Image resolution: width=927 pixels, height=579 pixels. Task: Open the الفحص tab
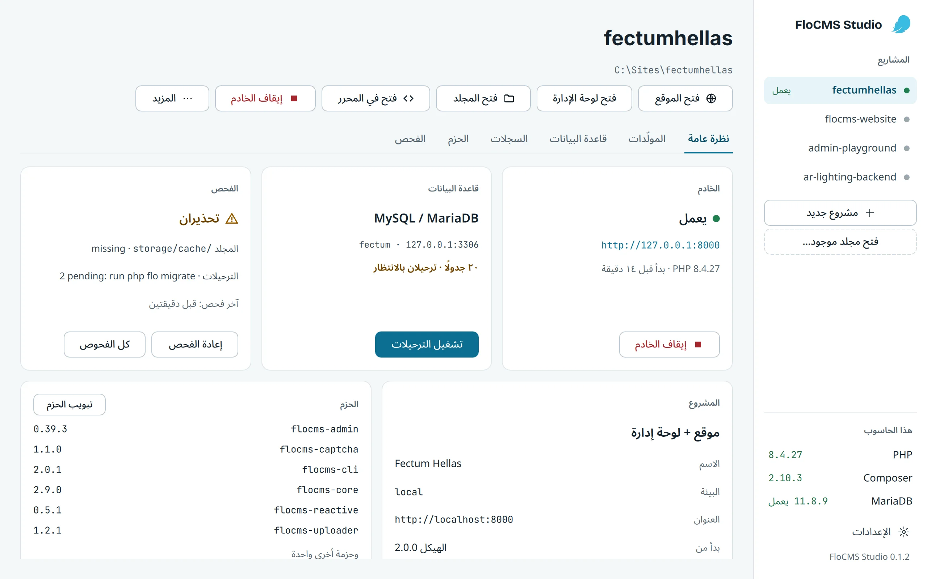click(410, 139)
